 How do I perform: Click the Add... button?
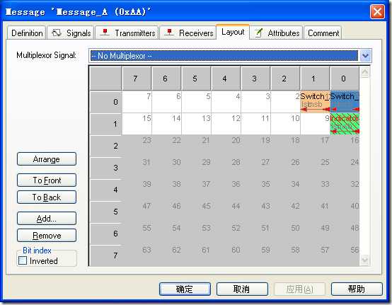click(47, 218)
